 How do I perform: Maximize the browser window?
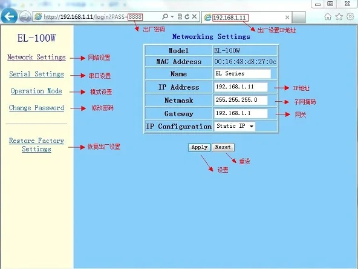pos(330,4)
